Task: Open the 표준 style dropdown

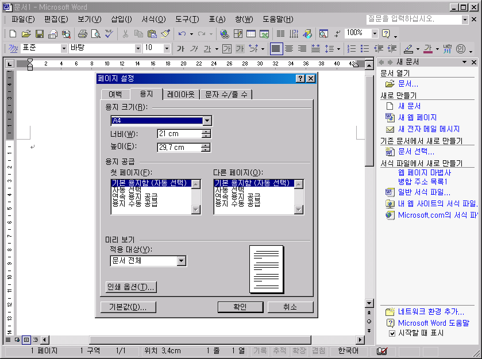Action: (x=64, y=49)
